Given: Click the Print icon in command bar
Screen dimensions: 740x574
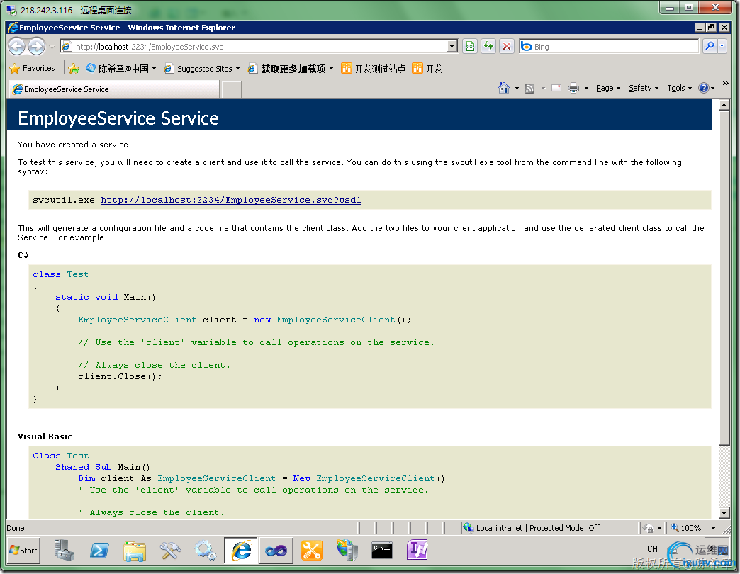Looking at the screenshot, I should tap(573, 88).
